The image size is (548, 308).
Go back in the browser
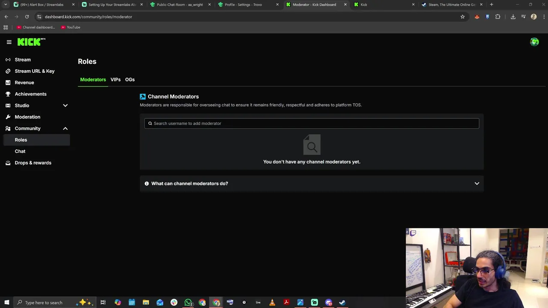point(6,17)
